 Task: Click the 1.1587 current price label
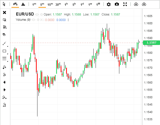151,42
